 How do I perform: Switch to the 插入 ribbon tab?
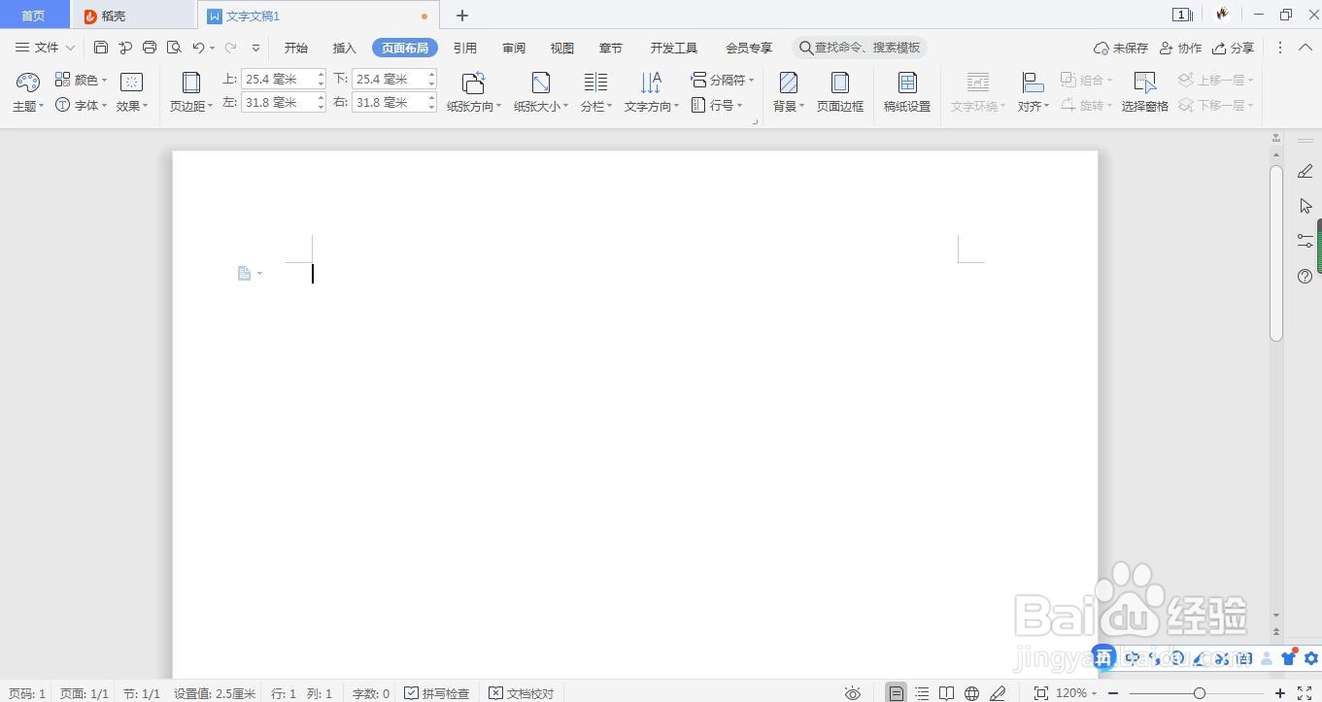[x=344, y=47]
